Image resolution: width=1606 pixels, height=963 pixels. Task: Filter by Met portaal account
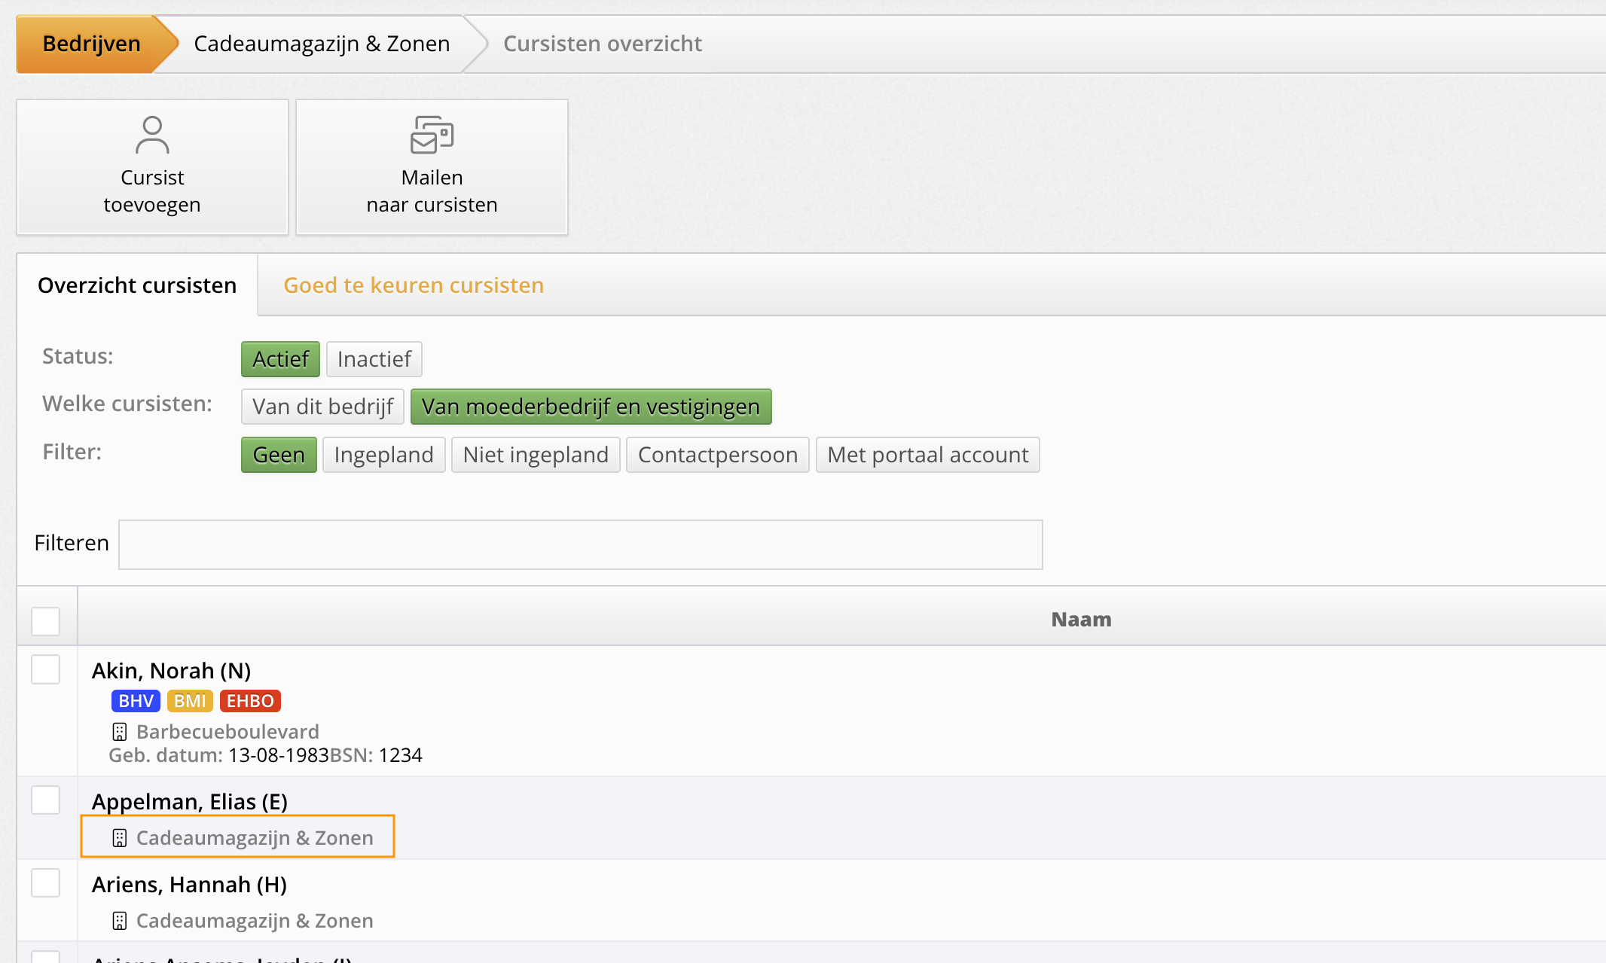point(927,455)
